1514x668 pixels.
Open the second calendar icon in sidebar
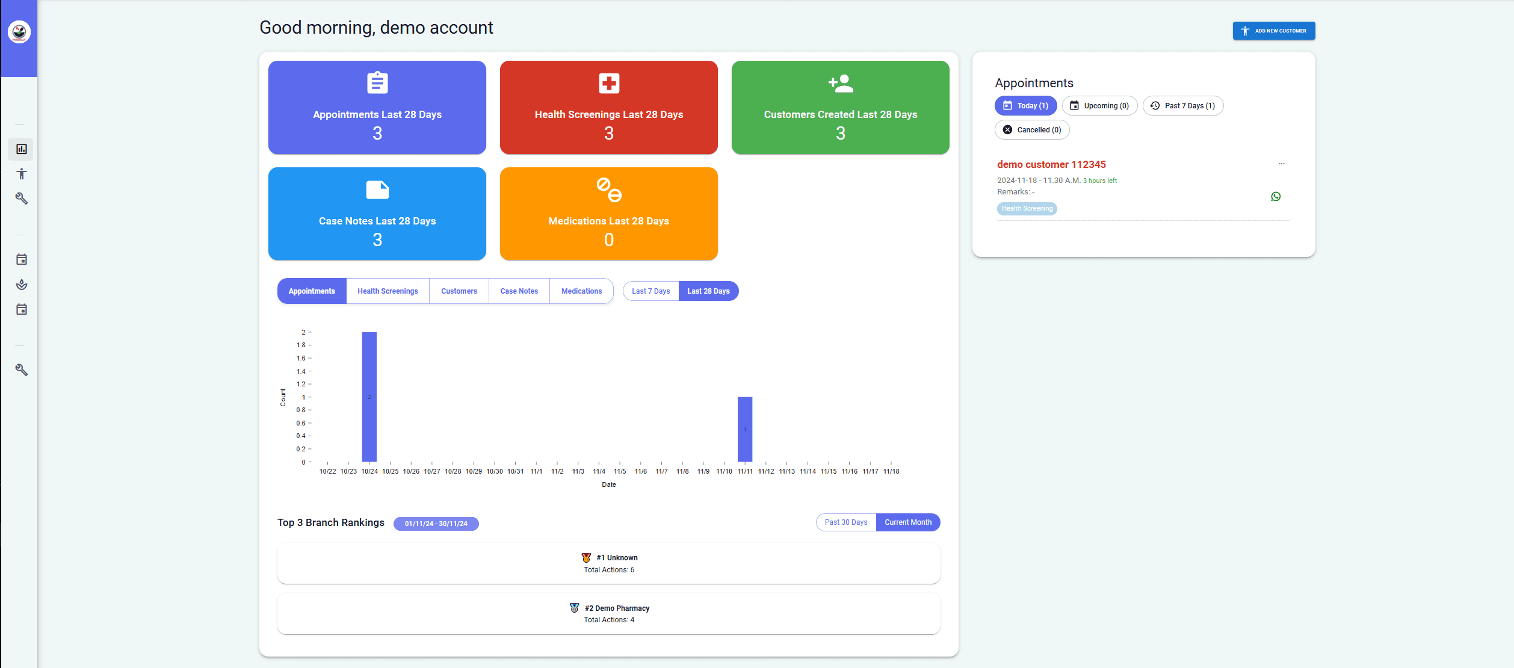21,309
